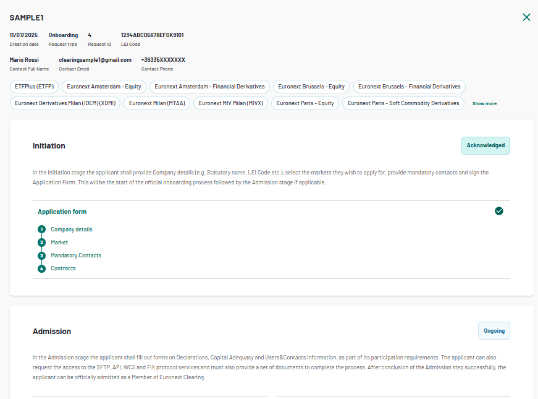The height and width of the screenshot is (399, 538).
Task: Click the Creation date label
Action: coord(24,45)
